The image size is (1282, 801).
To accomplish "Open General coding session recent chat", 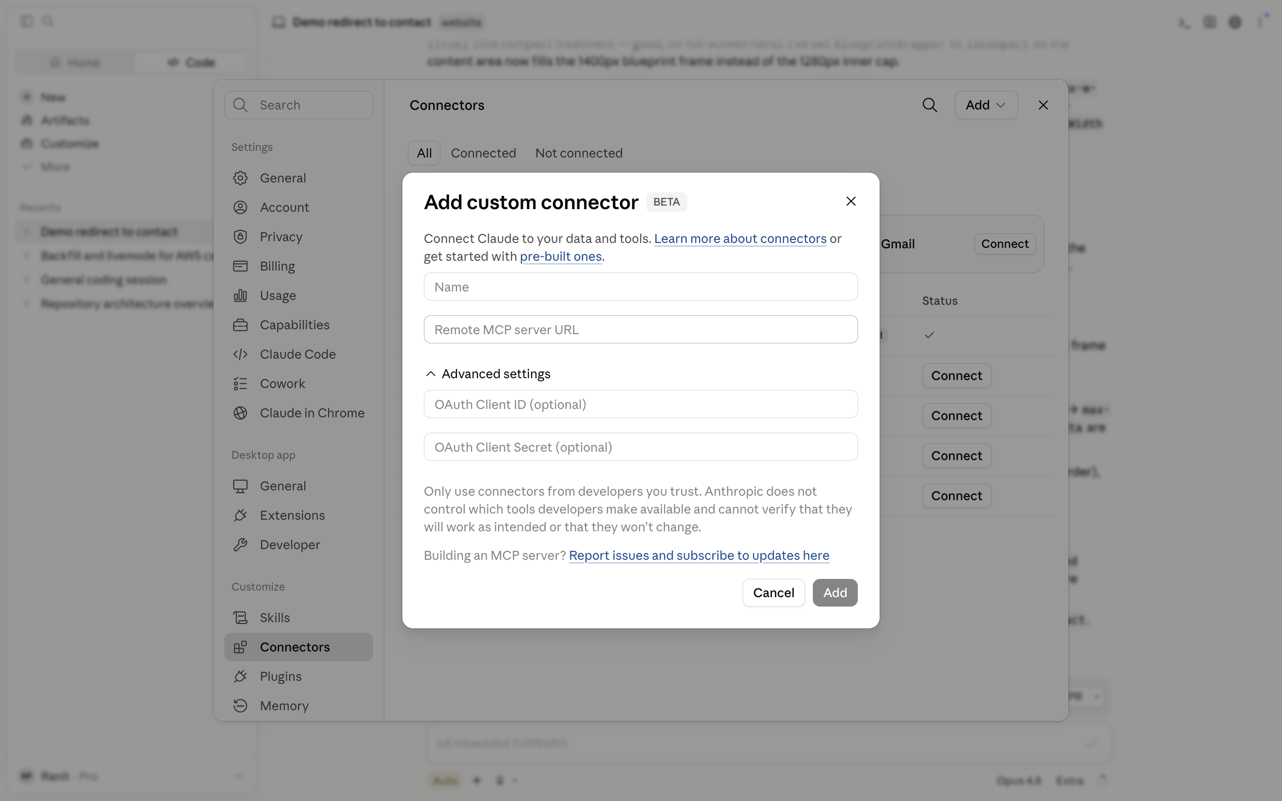I will coord(103,280).
